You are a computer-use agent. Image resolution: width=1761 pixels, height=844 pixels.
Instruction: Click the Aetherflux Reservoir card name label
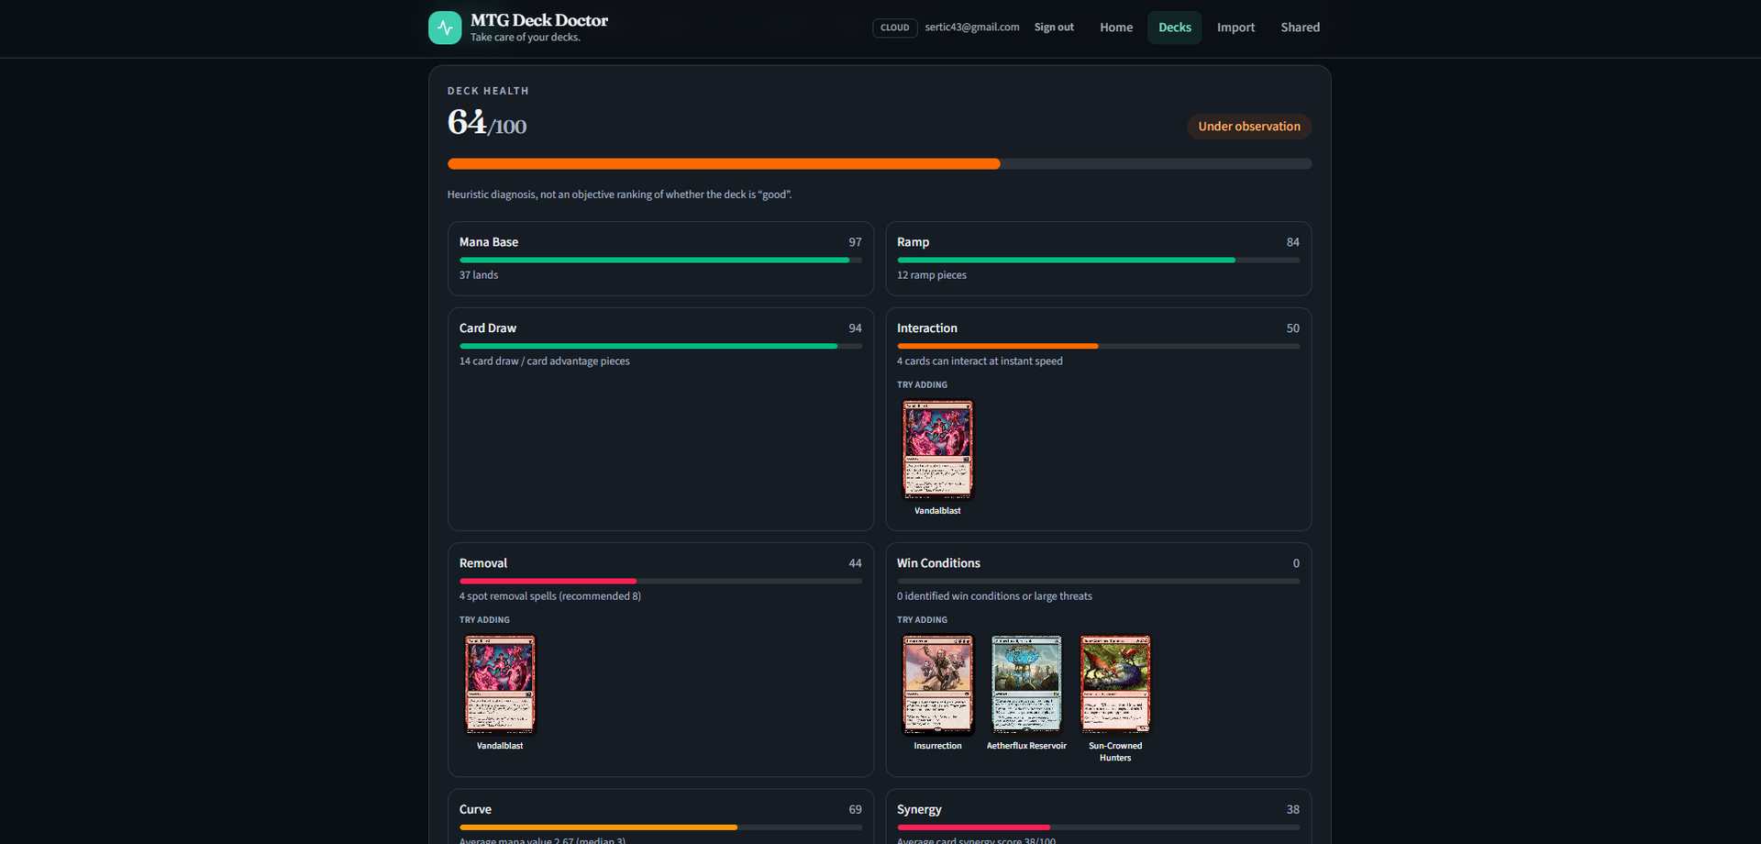coord(1026,746)
